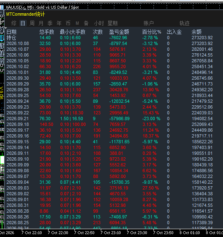Click the 日期 column header
This screenshot has height=237, width=223.
[12, 32]
